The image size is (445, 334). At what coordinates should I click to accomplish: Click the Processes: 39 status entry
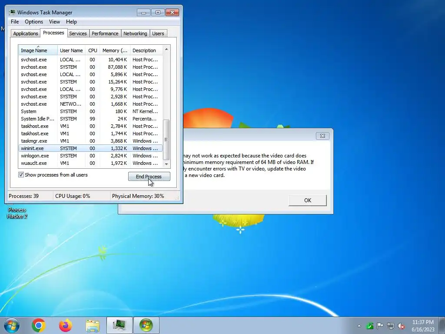click(23, 196)
